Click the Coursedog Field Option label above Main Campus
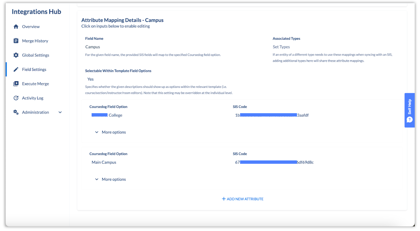 [x=108, y=154]
